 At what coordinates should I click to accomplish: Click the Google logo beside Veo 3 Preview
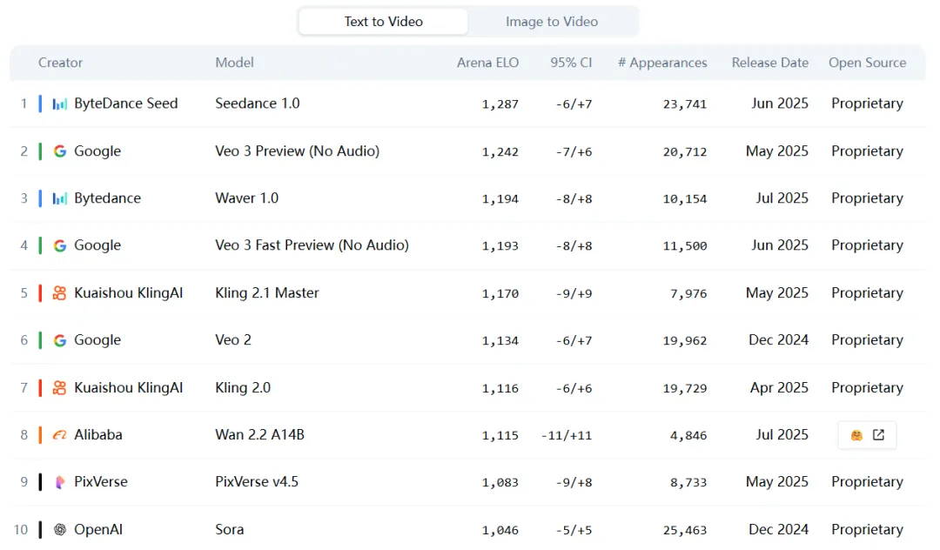(59, 151)
